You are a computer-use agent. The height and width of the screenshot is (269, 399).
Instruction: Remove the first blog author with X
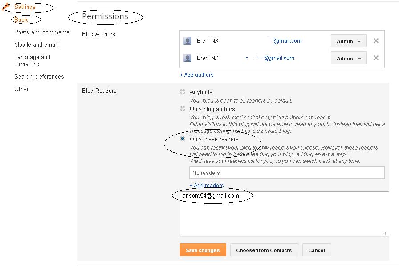tap(376, 41)
